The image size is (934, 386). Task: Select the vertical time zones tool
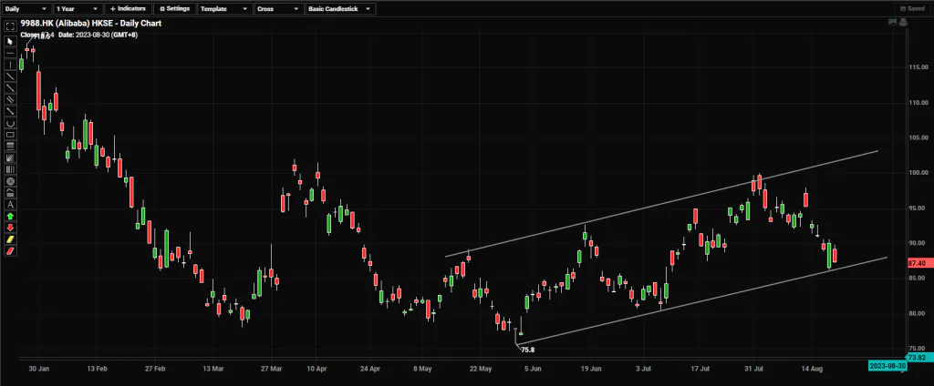10,169
